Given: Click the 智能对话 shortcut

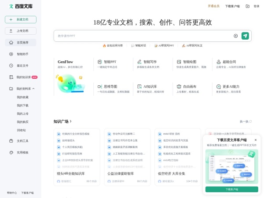Looking at the screenshot, I should [x=139, y=45].
